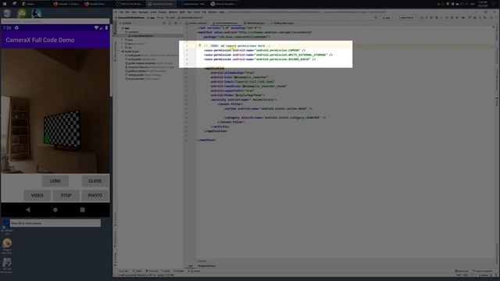Screen dimensions: 500x281
Task: Switch to build.gradle (:app) editor tab
Action: tap(283, 23)
